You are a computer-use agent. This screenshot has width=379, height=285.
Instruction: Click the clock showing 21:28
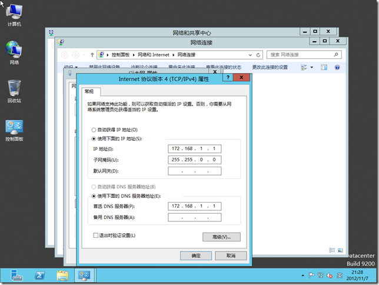click(x=357, y=272)
